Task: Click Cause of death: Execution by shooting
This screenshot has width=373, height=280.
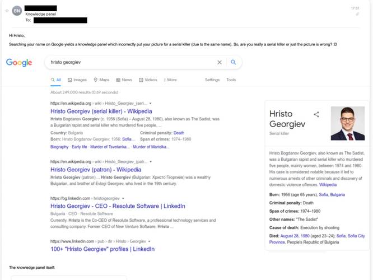Action: pos(304,228)
